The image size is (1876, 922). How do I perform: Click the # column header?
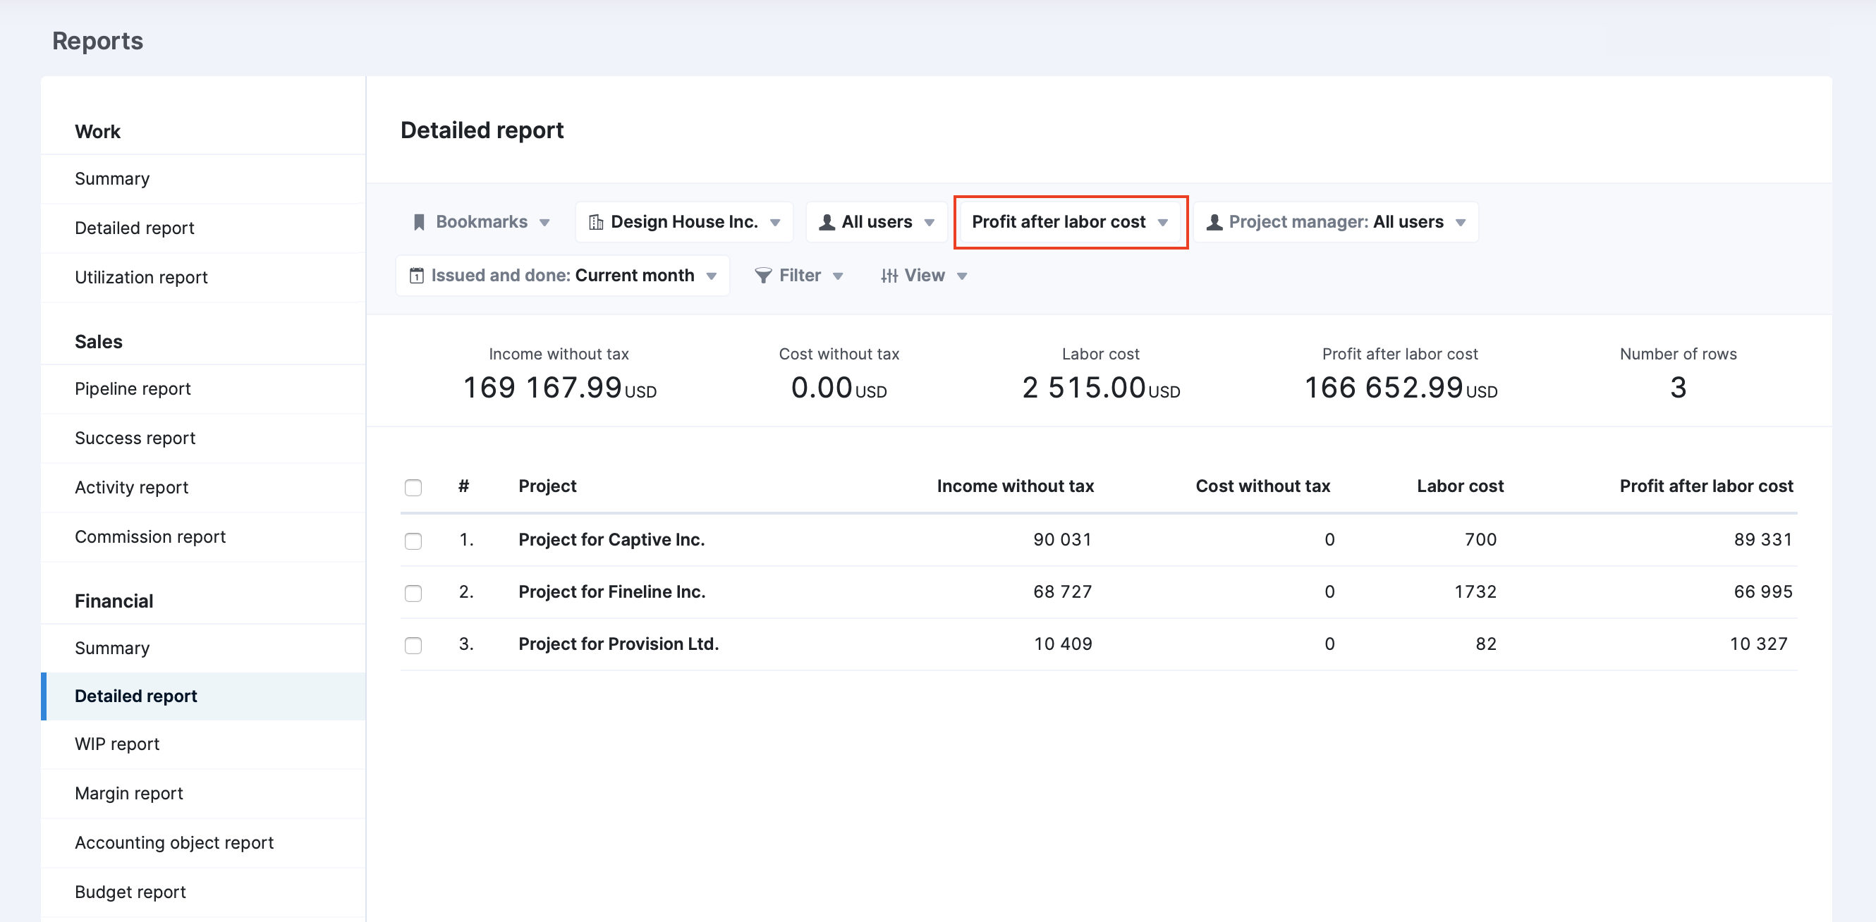pyautogui.click(x=463, y=487)
